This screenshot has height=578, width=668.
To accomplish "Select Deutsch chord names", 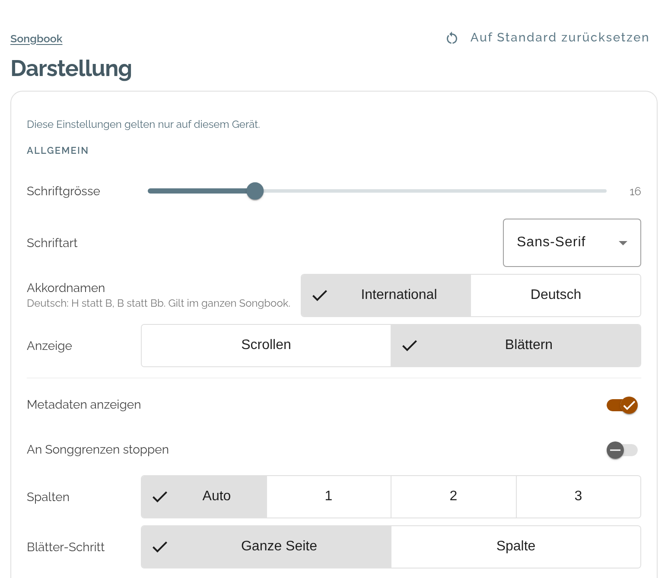I will pyautogui.click(x=556, y=295).
